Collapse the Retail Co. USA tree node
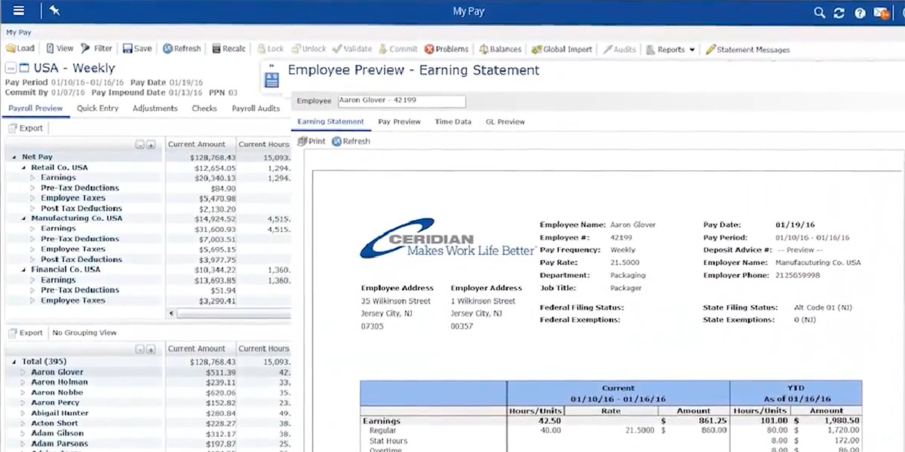 pos(24,168)
